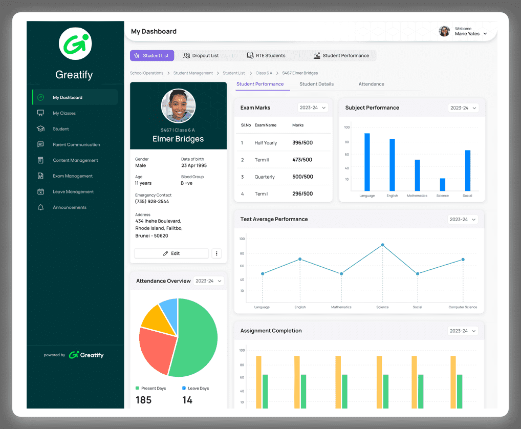Expand the Exam Marks year dropdown
Image resolution: width=521 pixels, height=429 pixels.
point(313,108)
